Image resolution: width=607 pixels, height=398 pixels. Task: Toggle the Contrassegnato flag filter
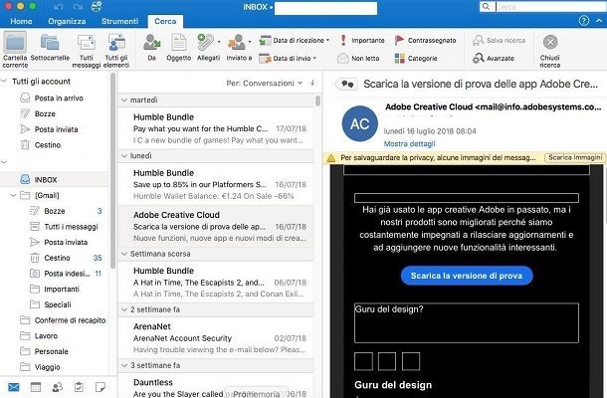click(x=426, y=40)
